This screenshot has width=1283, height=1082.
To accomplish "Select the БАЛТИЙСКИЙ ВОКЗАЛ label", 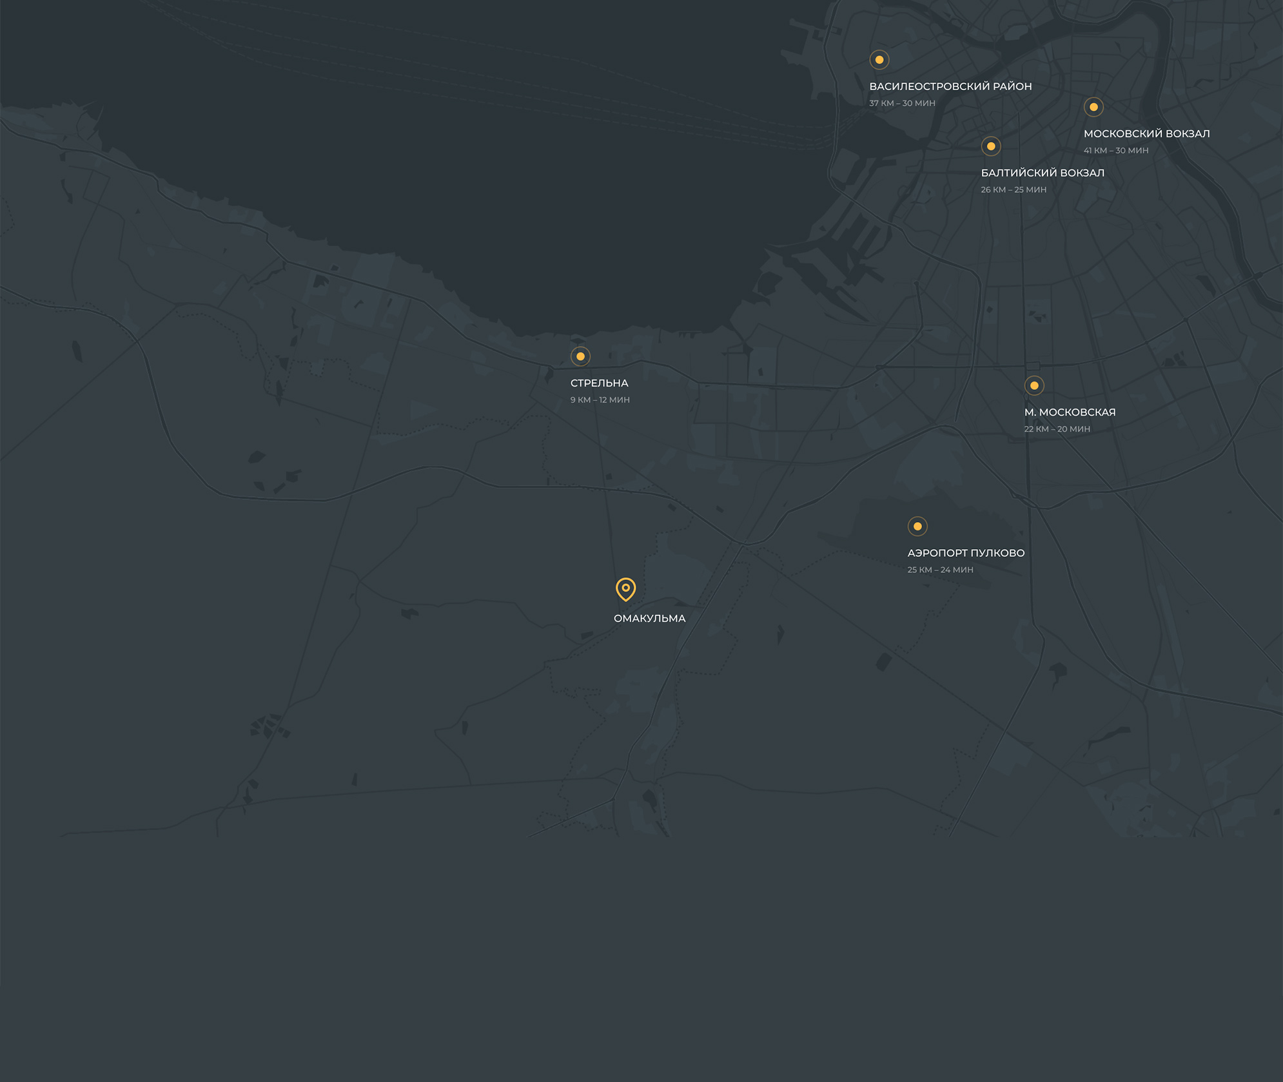I will (x=1043, y=173).
